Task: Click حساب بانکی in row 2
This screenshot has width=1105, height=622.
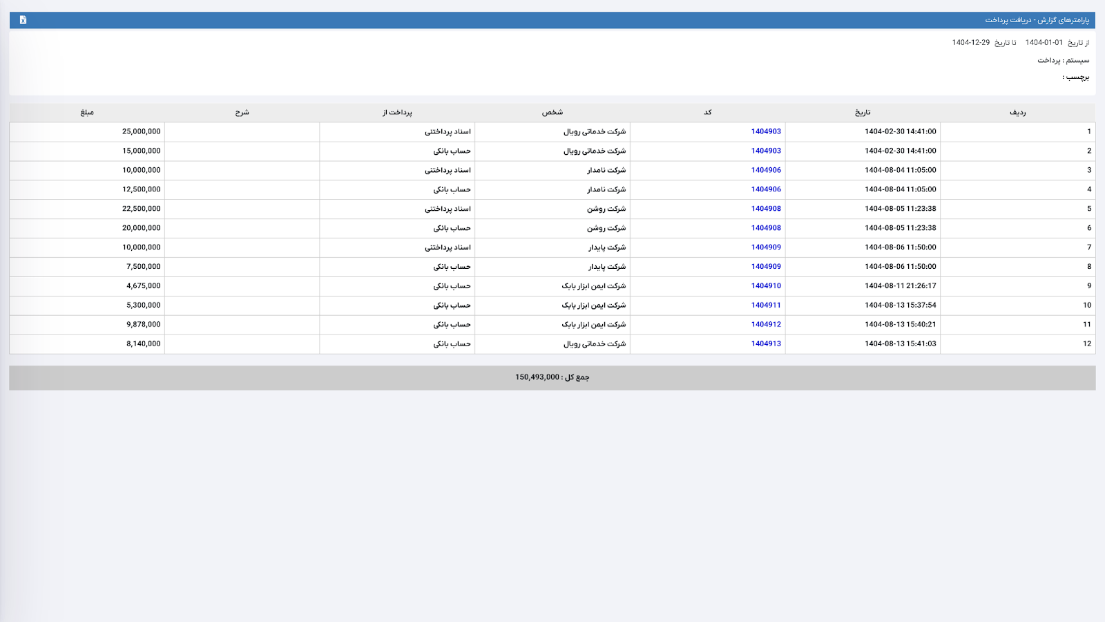Action: coord(452,151)
